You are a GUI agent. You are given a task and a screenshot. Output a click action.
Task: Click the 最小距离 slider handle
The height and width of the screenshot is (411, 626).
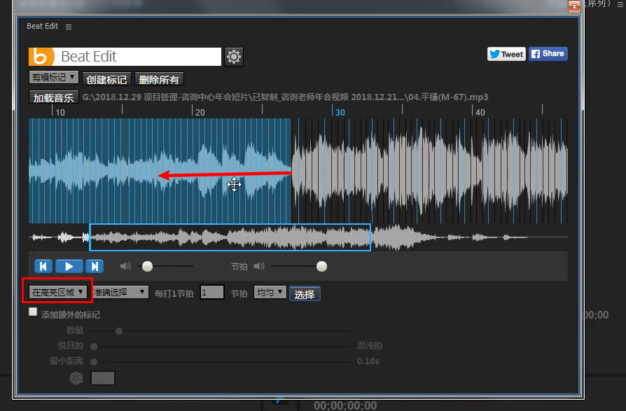[x=94, y=362]
